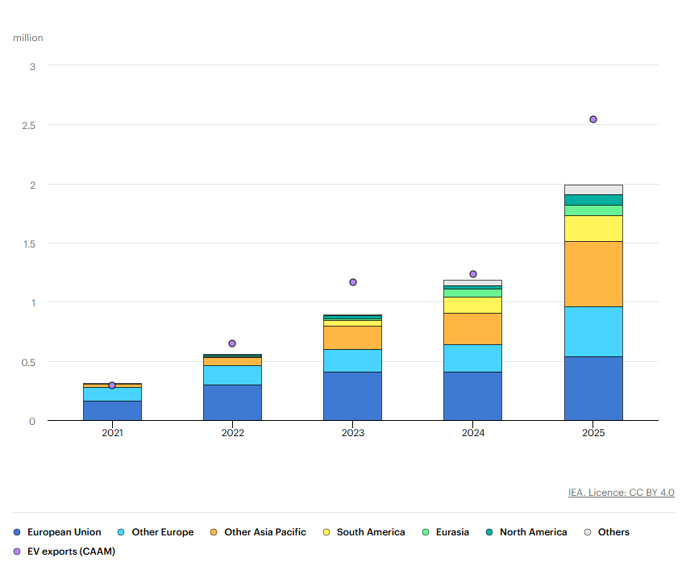Click 2025 Other Asia Pacific orange segment
Image resolution: width=686 pixels, height=566 pixels.
[x=593, y=274]
